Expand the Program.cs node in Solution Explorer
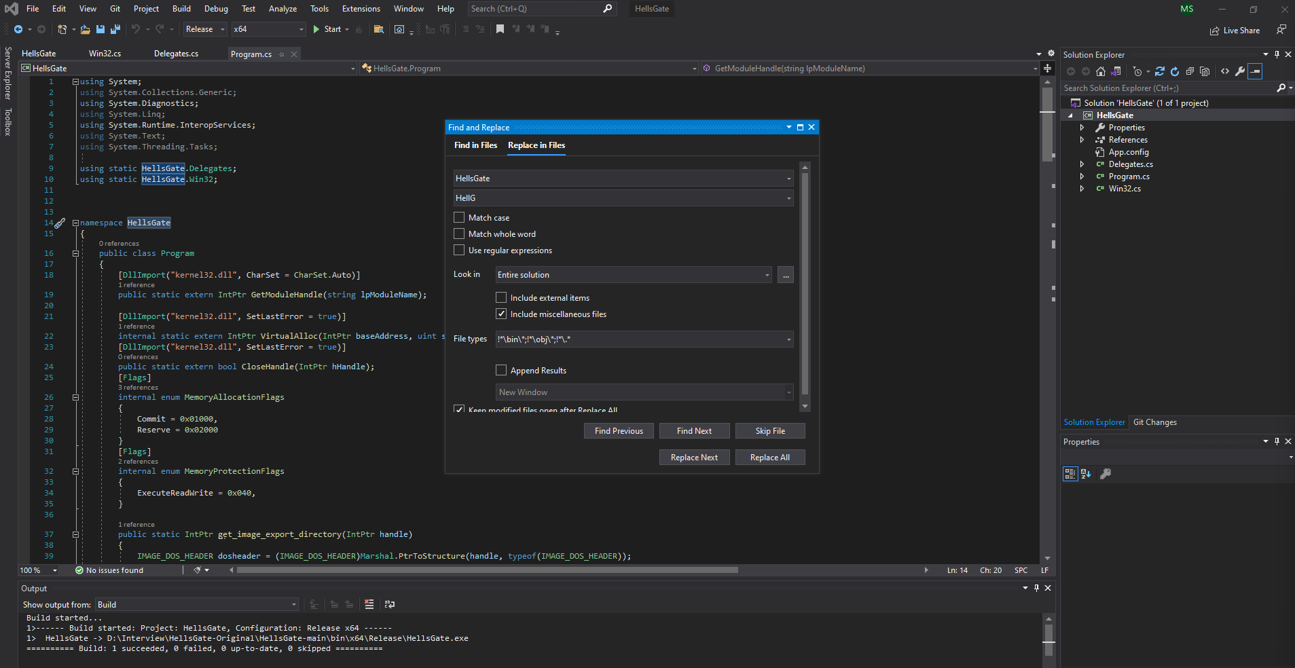Screen dimensions: 1295x668 click(x=1082, y=177)
